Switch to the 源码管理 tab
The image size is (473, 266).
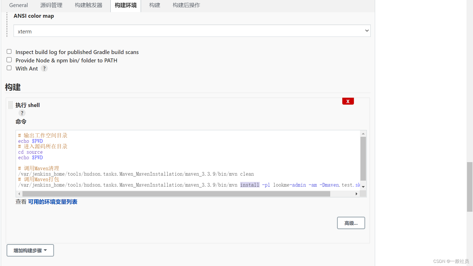(51, 5)
